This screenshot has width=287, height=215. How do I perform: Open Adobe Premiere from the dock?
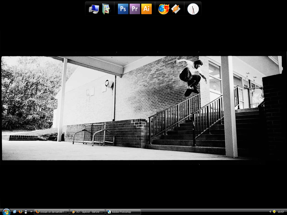coord(135,9)
